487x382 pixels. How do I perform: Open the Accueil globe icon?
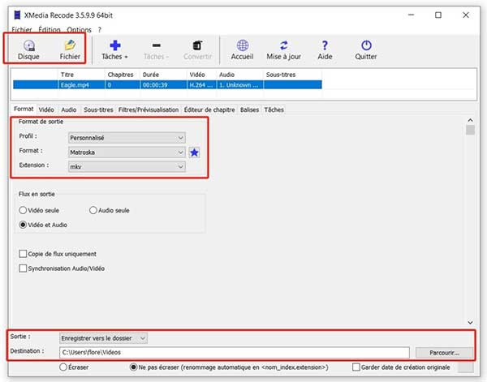point(242,48)
